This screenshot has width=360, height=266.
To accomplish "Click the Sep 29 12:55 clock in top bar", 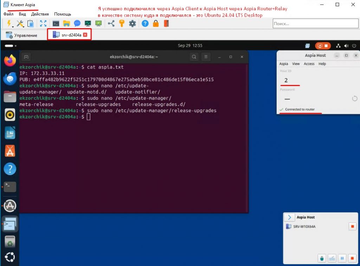I will pos(190,45).
